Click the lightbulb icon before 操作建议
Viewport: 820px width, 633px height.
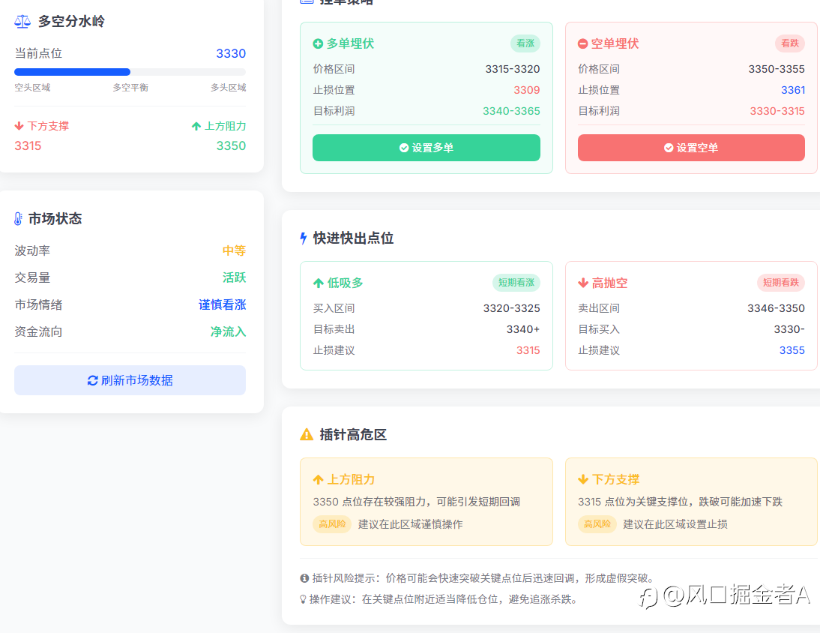(x=303, y=599)
